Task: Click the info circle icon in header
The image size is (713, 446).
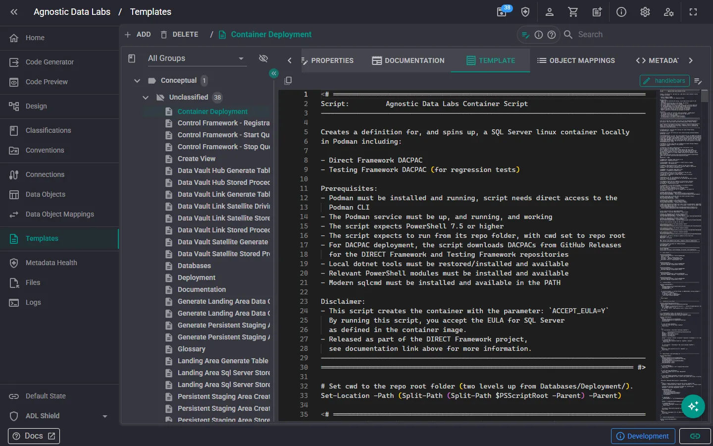Action: (x=621, y=12)
